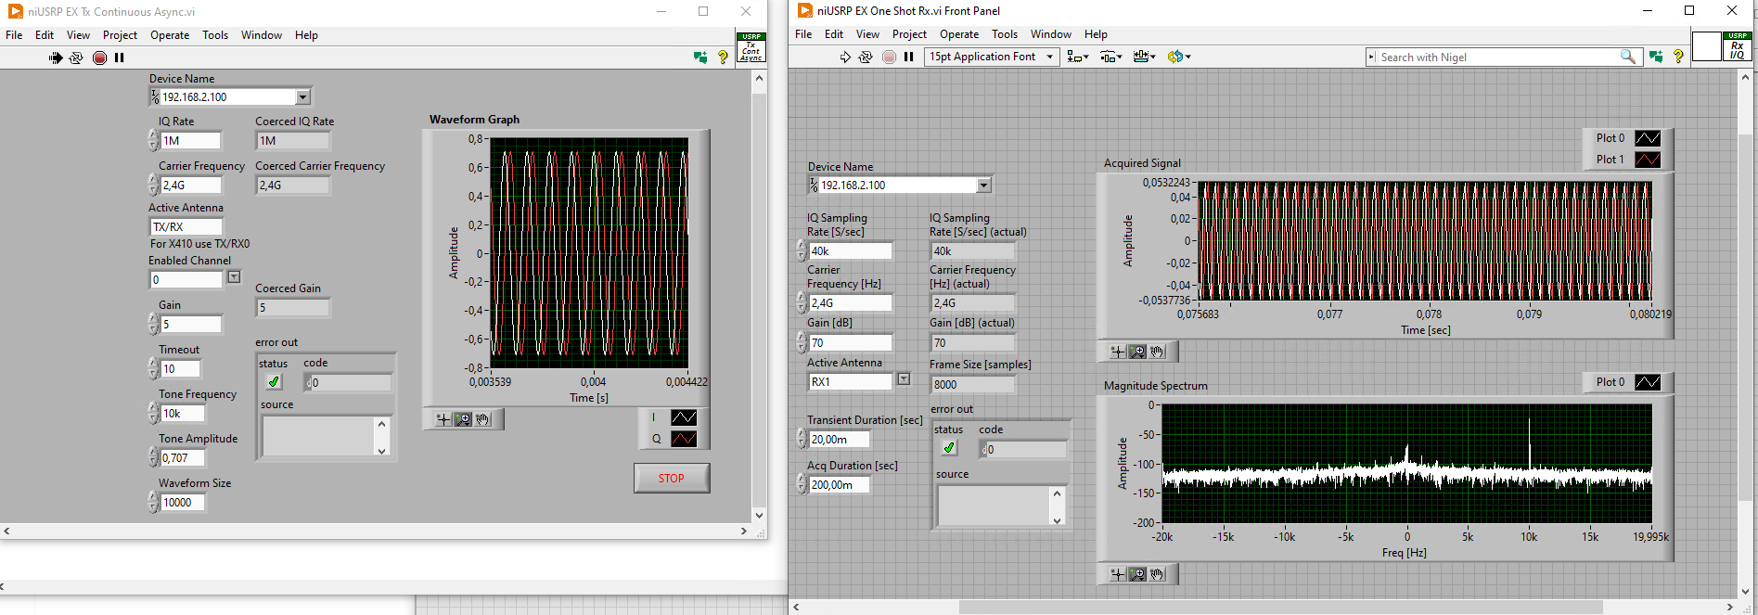Screen dimensions: 1758x615
Task: Open context help question mark in Rx window
Action: (x=1678, y=57)
